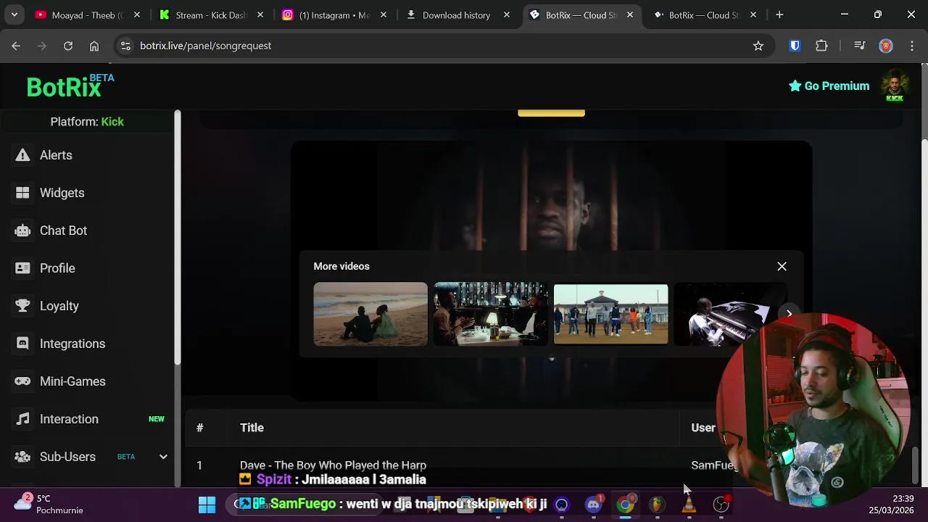Close the Instagram tab
Viewport: 928px width, 522px height.
(383, 14)
